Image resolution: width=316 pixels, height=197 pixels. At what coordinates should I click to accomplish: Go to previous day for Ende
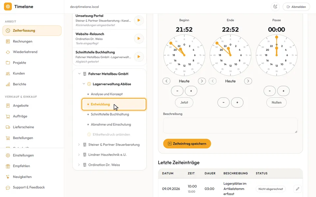[213, 81]
